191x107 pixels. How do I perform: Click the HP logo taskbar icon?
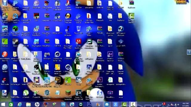click(37, 104)
